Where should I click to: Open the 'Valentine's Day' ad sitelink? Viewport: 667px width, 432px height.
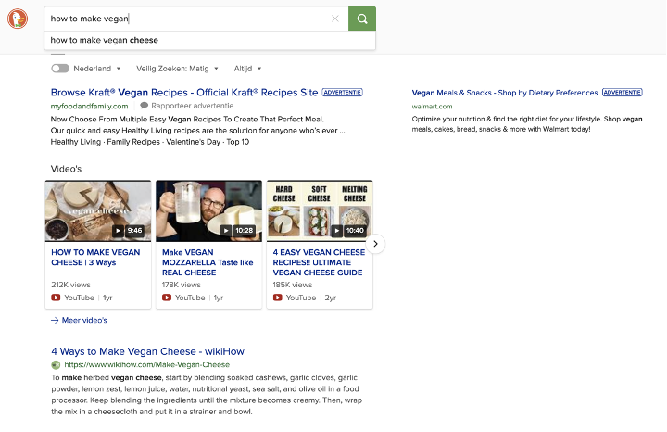[x=193, y=142]
